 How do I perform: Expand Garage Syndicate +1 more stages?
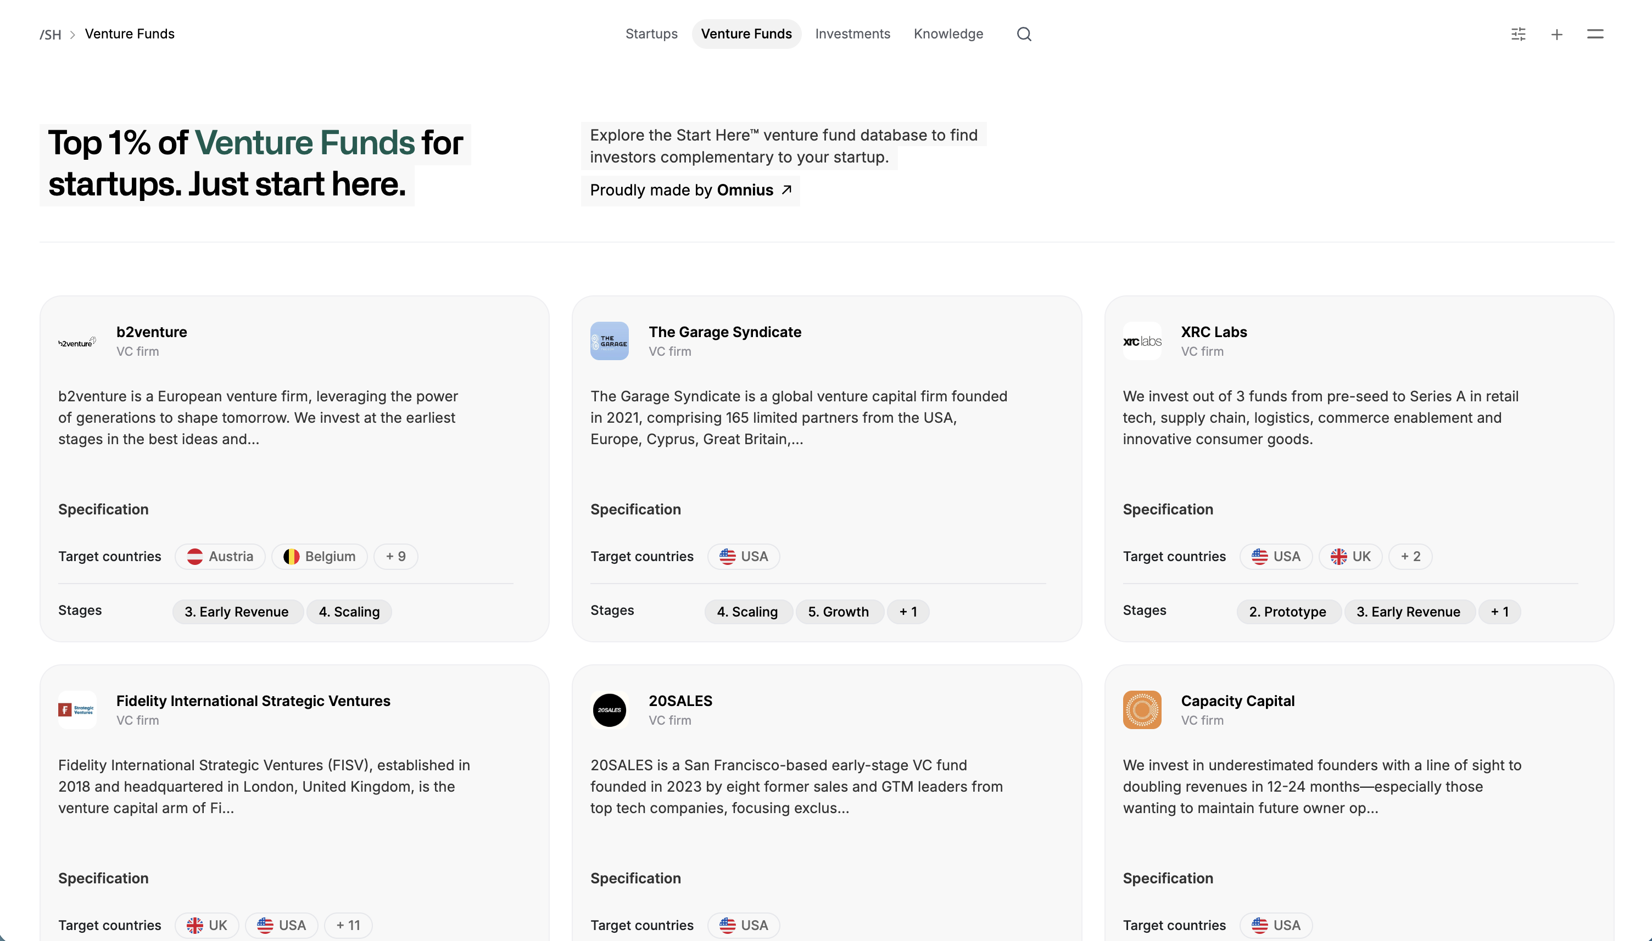tap(907, 612)
